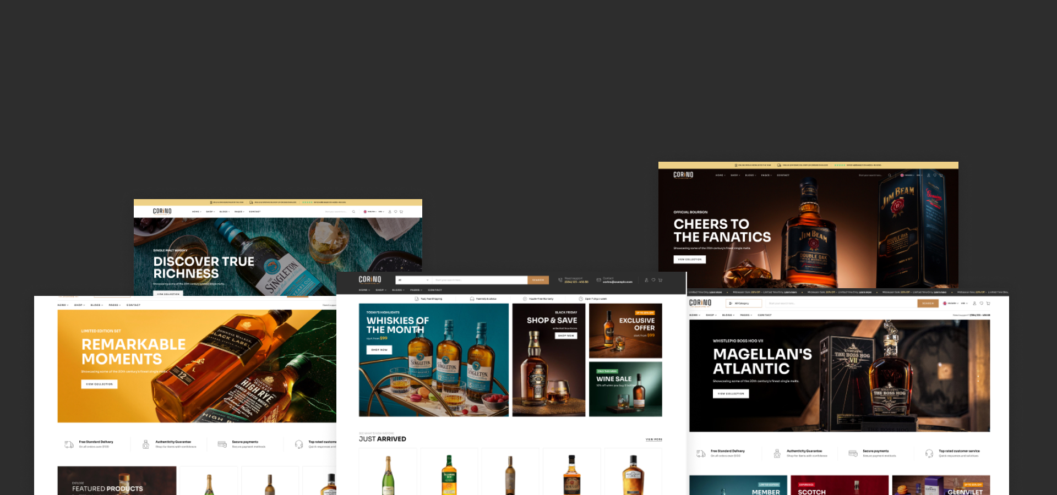Open HOME menu in the Remarkable Moments page
The height and width of the screenshot is (495, 1057).
[x=63, y=305]
